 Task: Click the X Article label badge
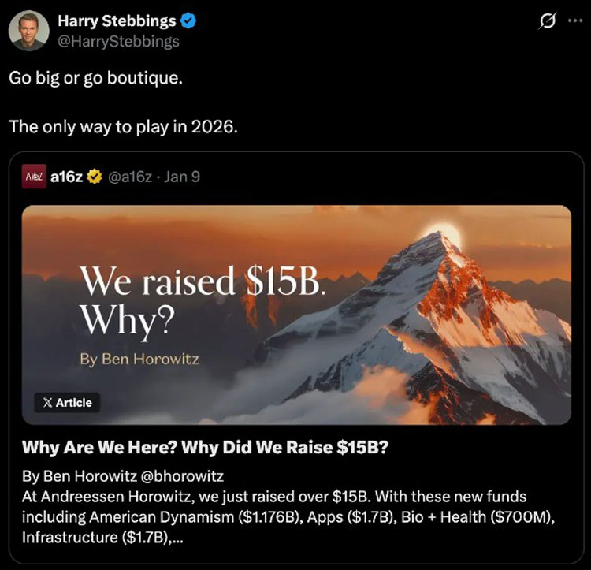[x=67, y=403]
